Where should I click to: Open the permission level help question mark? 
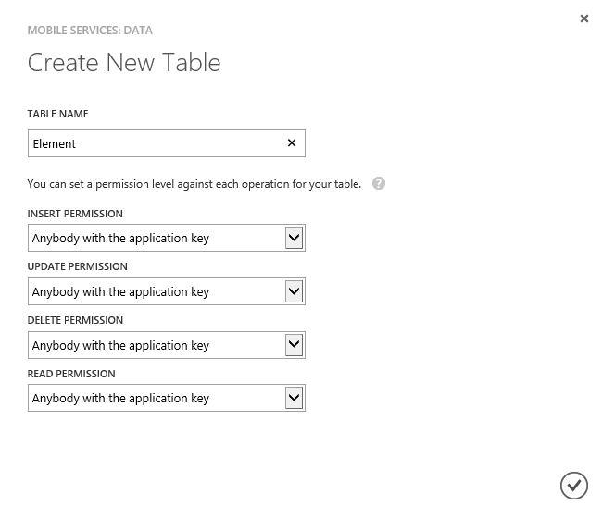click(379, 184)
